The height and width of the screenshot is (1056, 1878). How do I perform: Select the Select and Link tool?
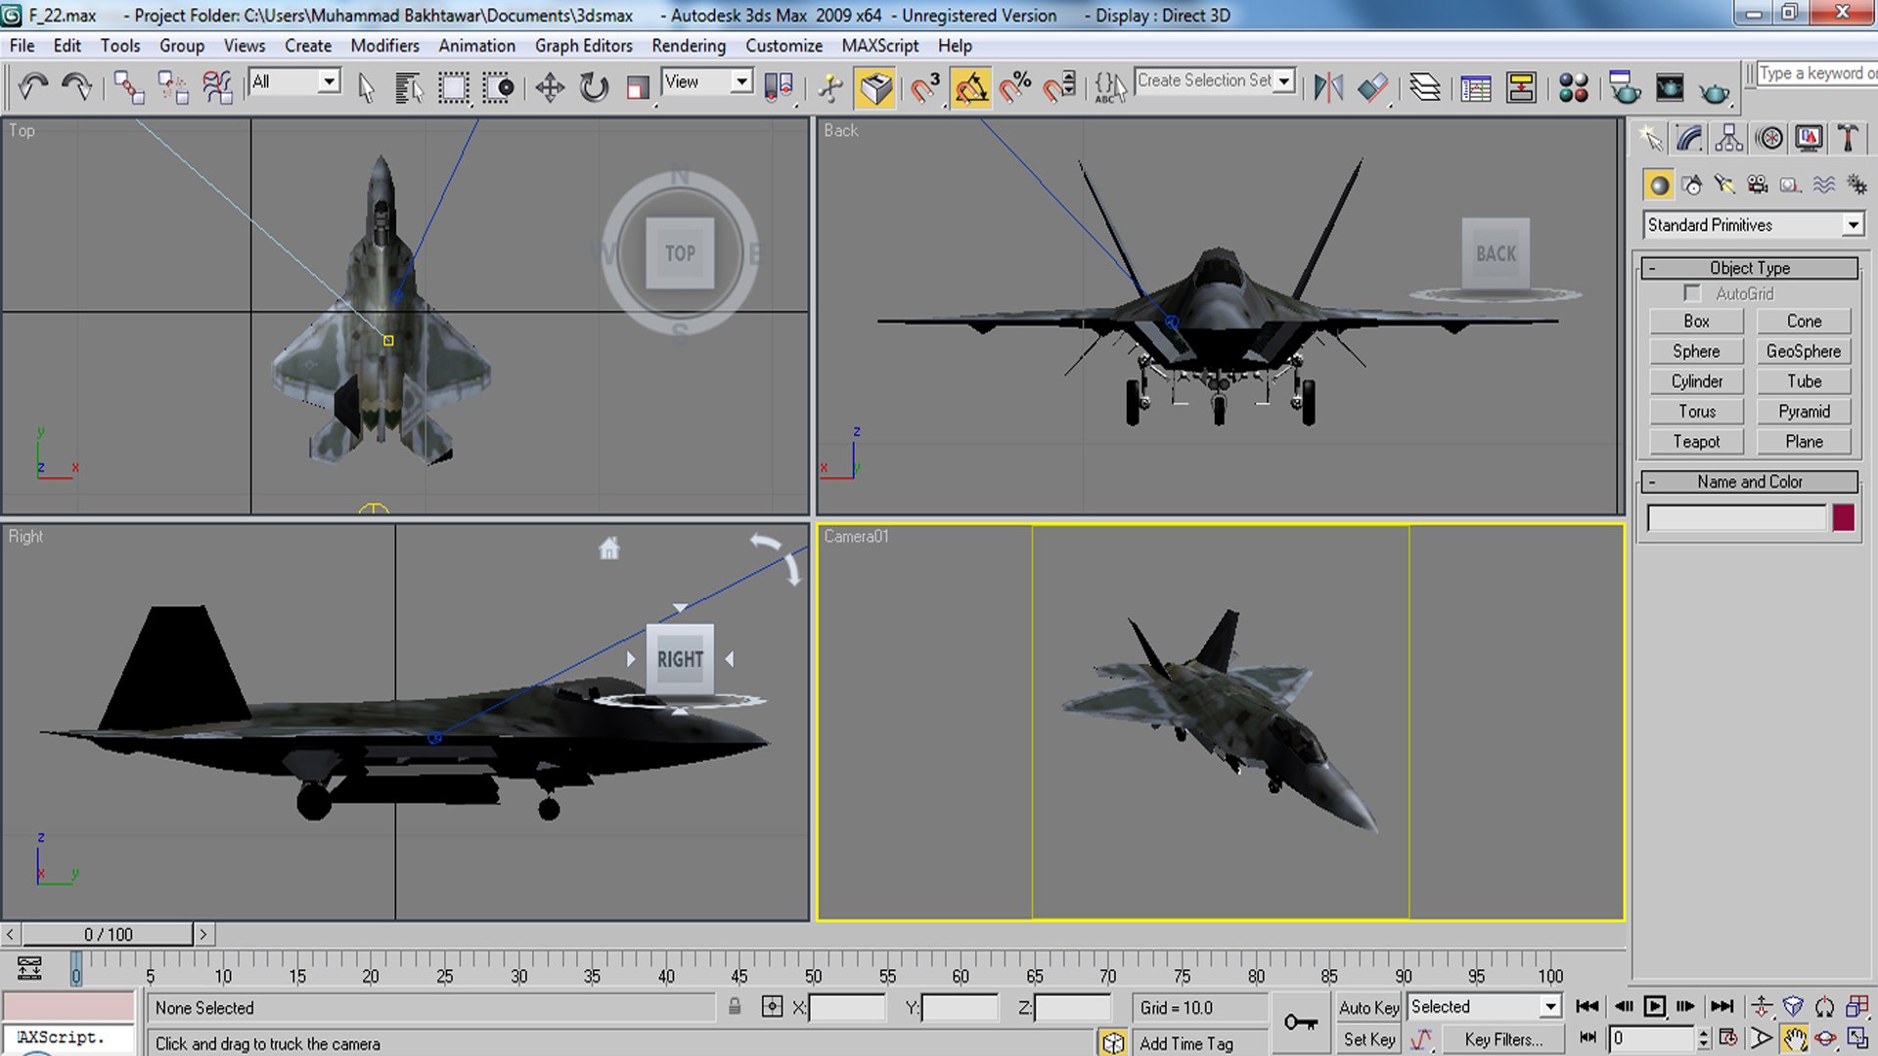pos(128,88)
